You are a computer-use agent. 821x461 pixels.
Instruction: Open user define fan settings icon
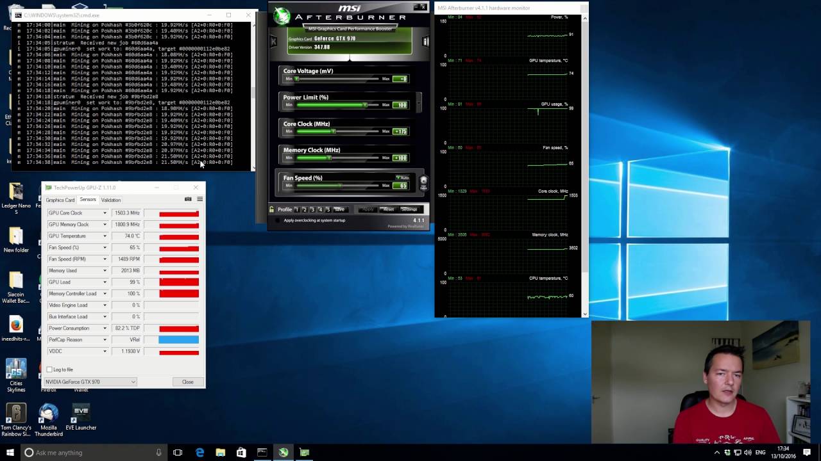[x=423, y=182]
